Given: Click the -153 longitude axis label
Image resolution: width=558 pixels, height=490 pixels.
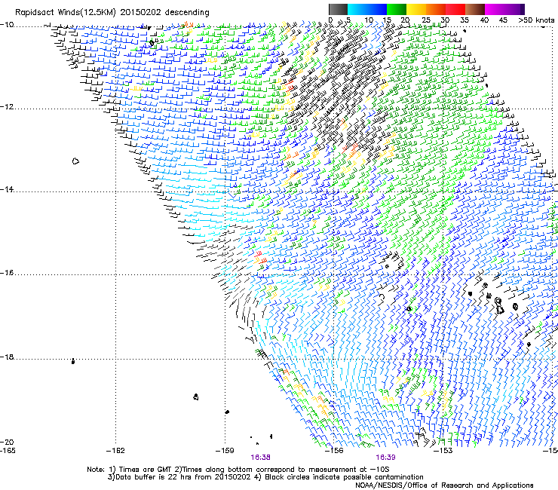Looking at the screenshot, I should (x=443, y=451).
